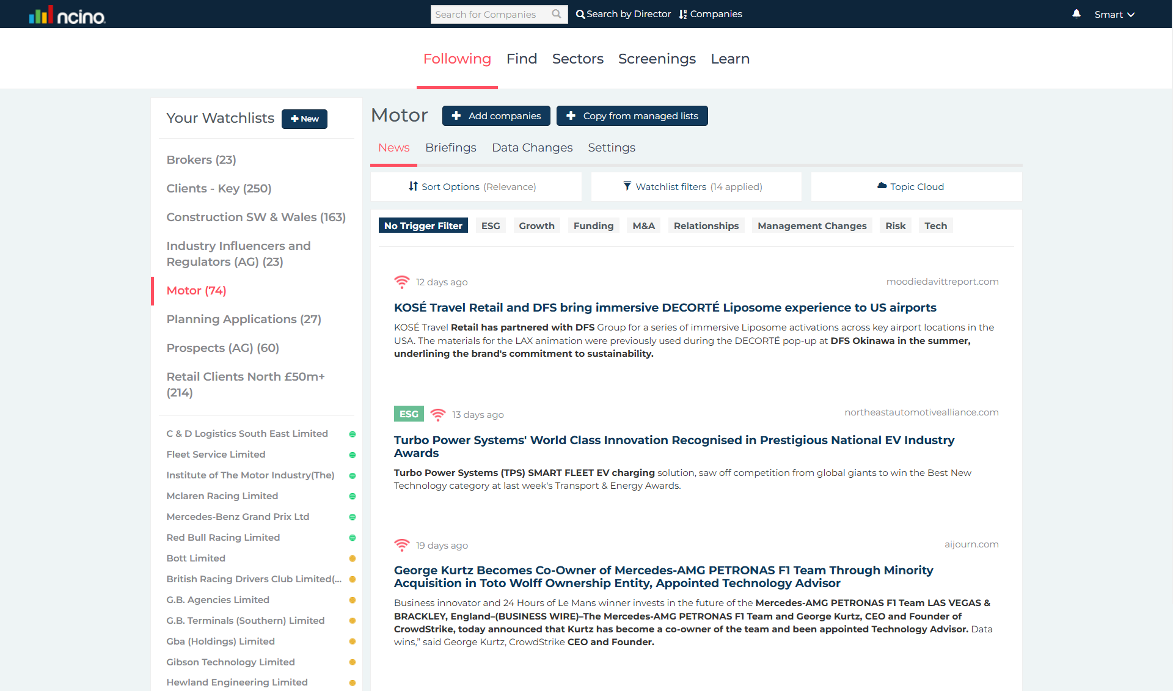This screenshot has height=691, width=1173.
Task: Click the Add companies button
Action: click(x=496, y=115)
